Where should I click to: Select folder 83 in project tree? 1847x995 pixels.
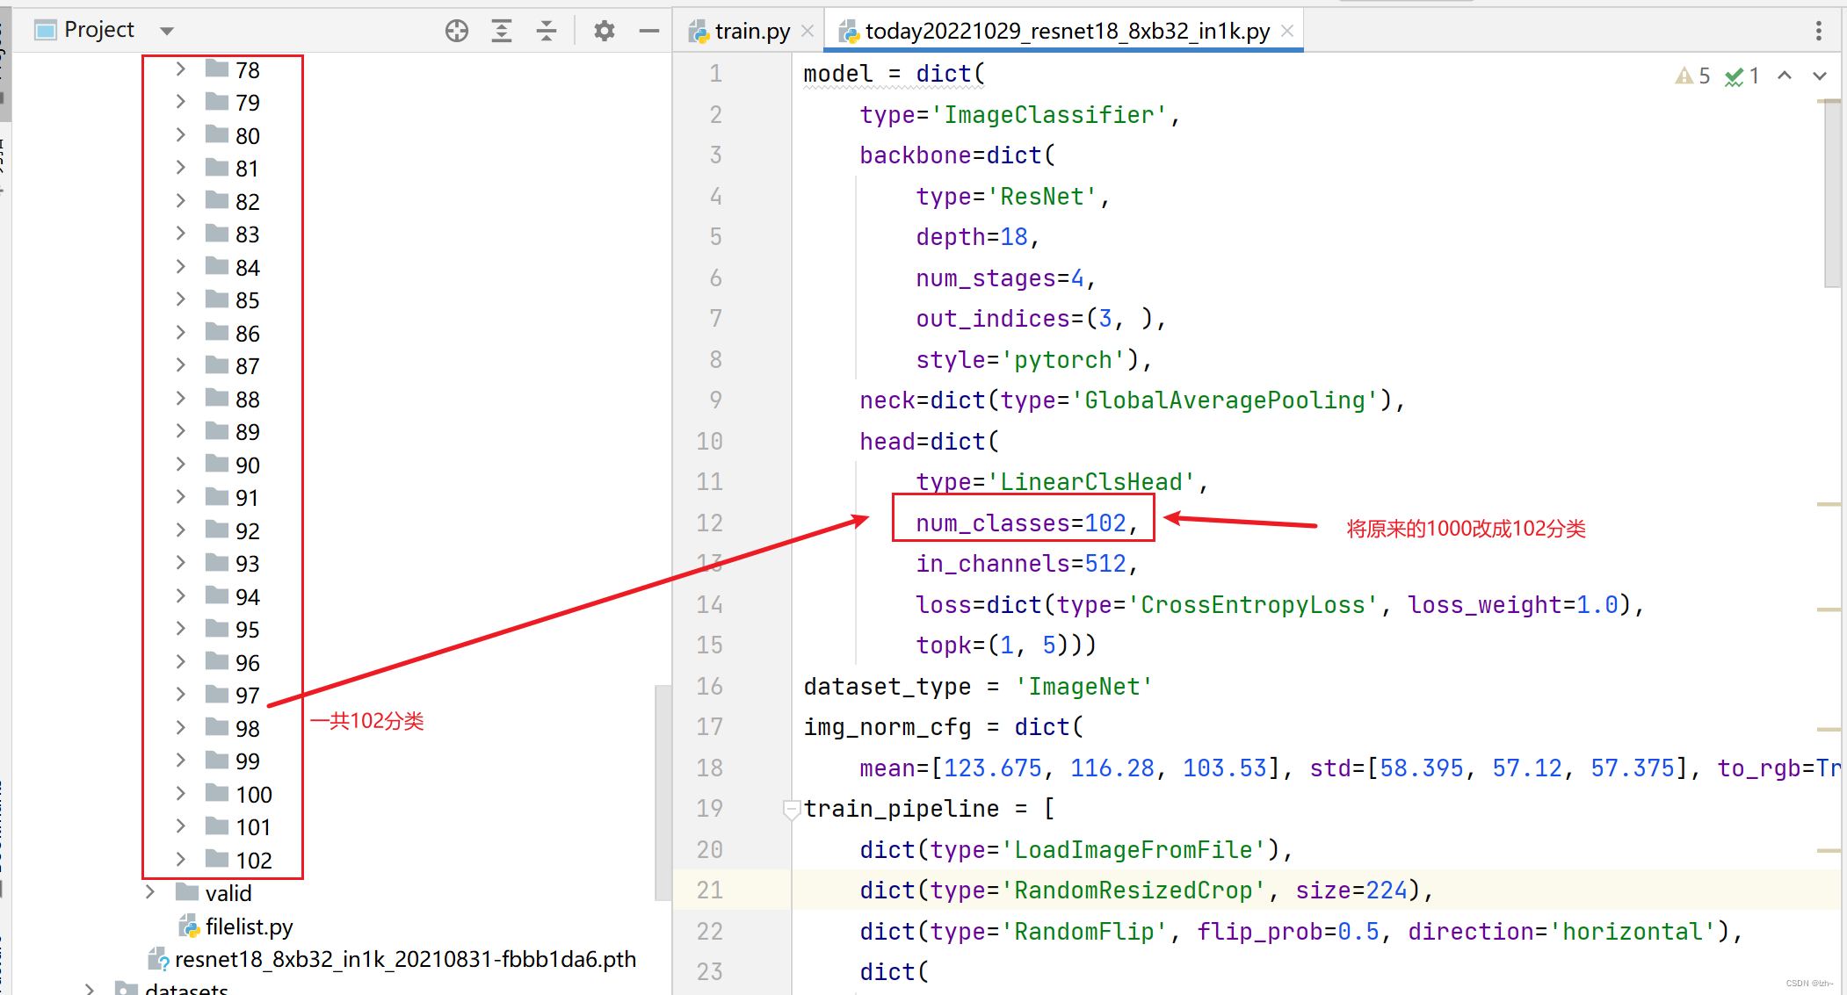[x=248, y=234]
